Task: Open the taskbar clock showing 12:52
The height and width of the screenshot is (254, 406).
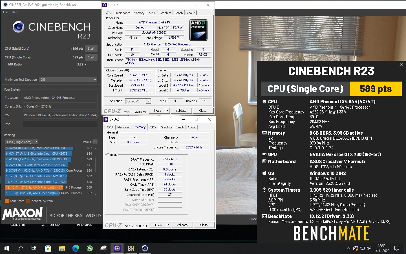Action: pos(381,248)
